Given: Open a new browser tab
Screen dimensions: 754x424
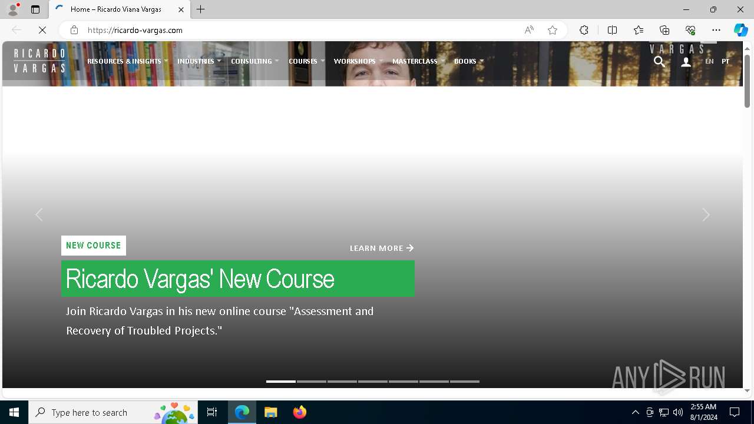Looking at the screenshot, I should [x=201, y=9].
